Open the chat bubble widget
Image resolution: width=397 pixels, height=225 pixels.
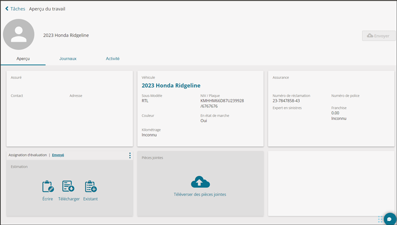tap(390, 219)
